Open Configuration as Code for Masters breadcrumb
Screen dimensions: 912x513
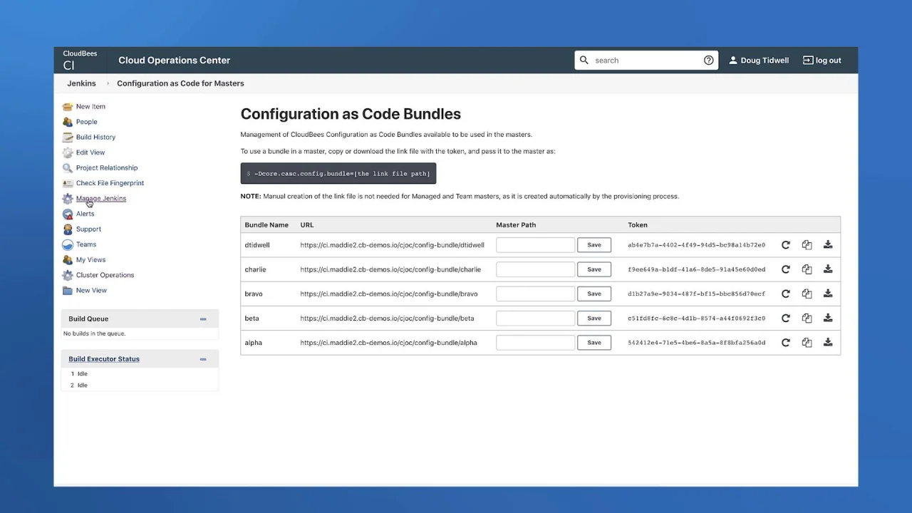(180, 83)
